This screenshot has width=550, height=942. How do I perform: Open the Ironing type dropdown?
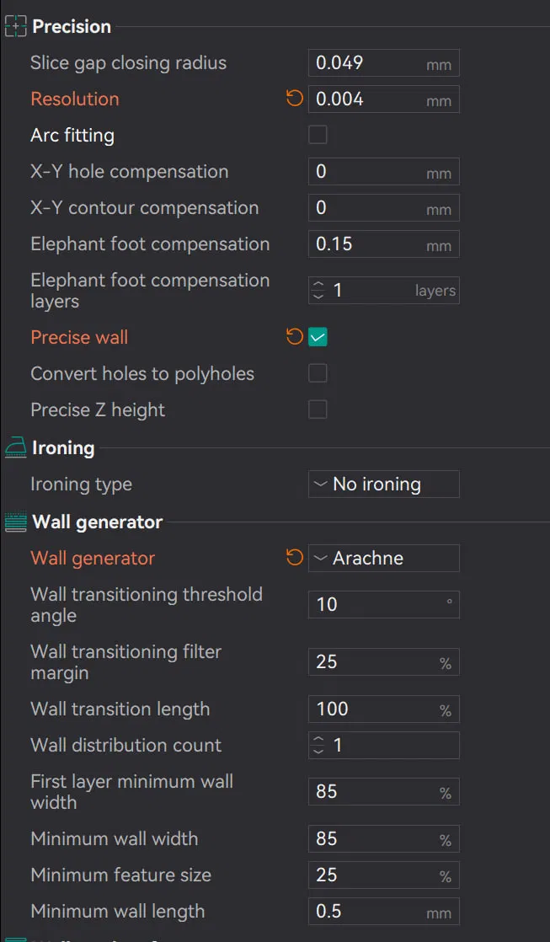tap(383, 484)
